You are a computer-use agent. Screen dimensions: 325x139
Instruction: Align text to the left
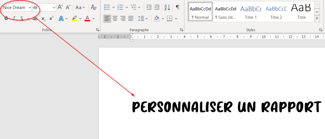(x=107, y=19)
